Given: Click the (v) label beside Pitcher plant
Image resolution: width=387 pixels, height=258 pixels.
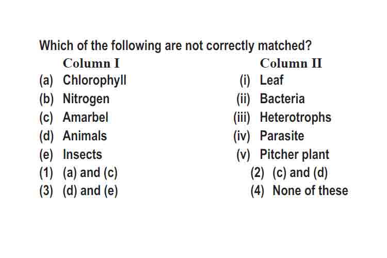Looking at the screenshot, I should pyautogui.click(x=243, y=155).
